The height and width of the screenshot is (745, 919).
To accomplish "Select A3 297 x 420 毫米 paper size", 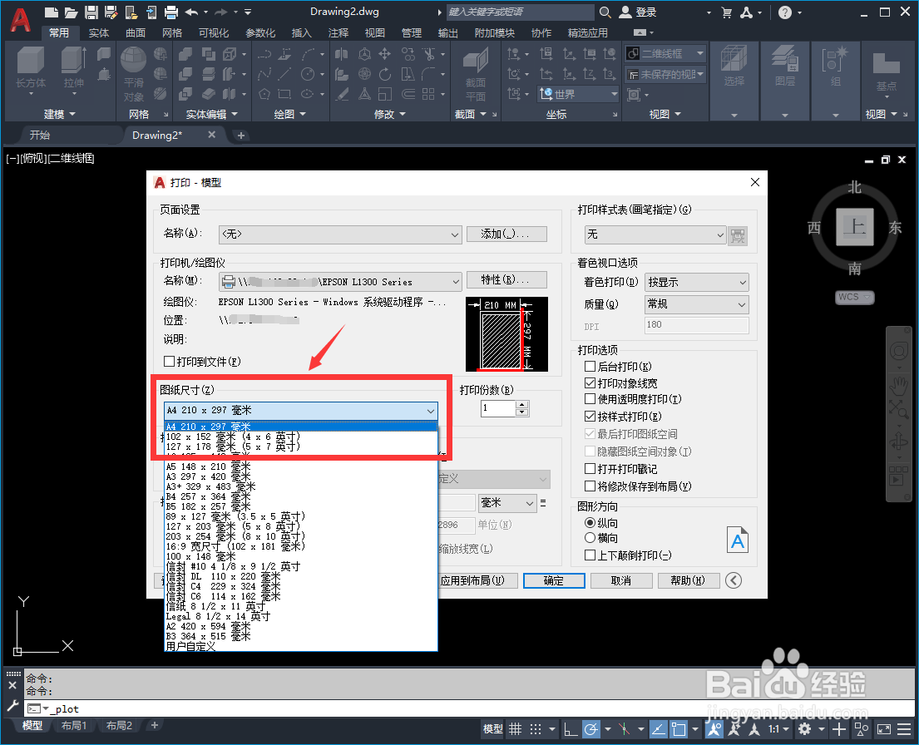I will pos(301,477).
